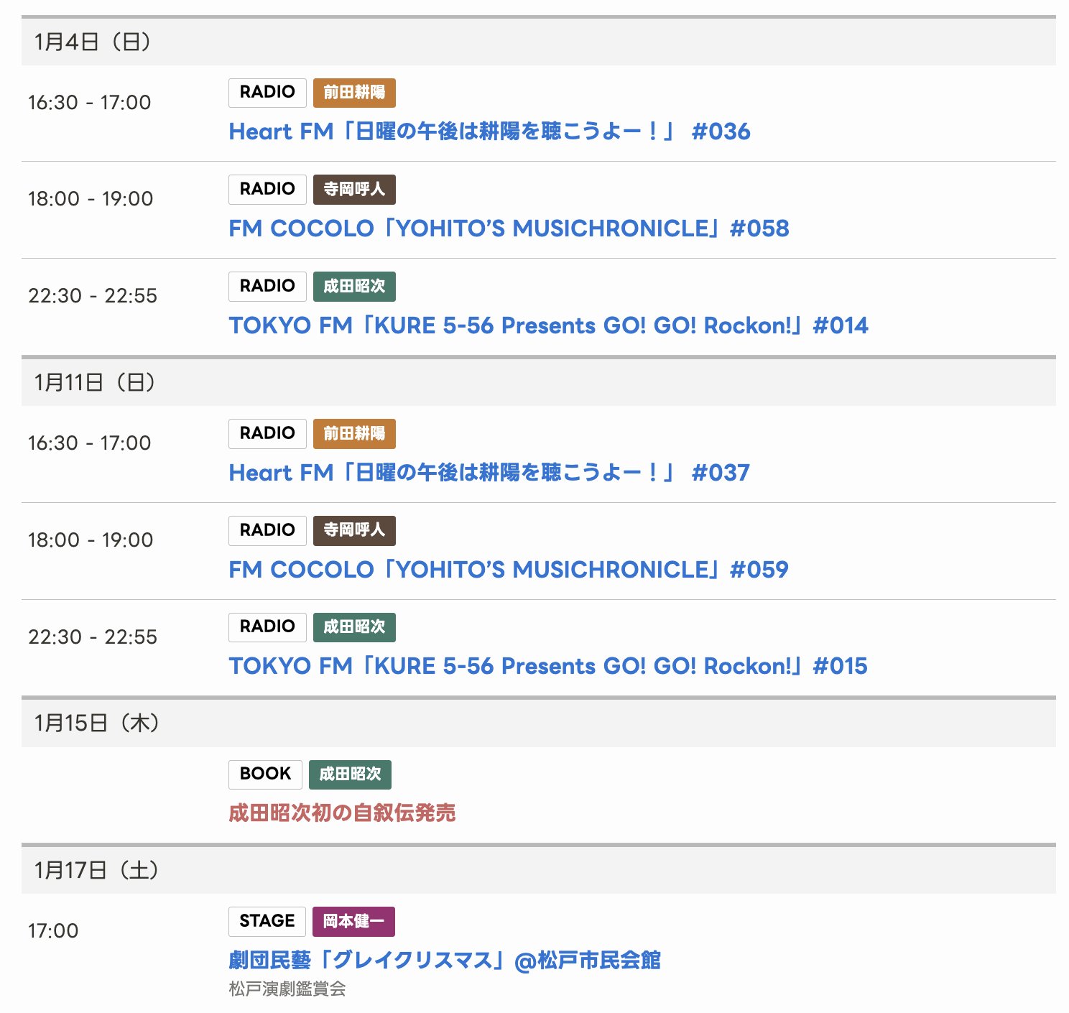
Task: Click 成田昭次 tag on the #014 radio entry
Action: click(x=354, y=287)
